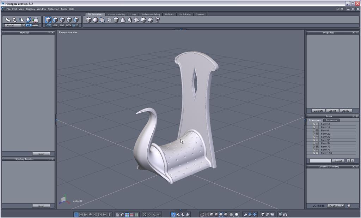Open the File menu
This screenshot has height=218, width=361.
coord(8,9)
